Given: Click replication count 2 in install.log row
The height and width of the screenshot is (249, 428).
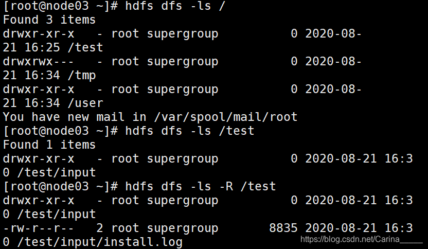Looking at the screenshot, I should pos(100,228).
